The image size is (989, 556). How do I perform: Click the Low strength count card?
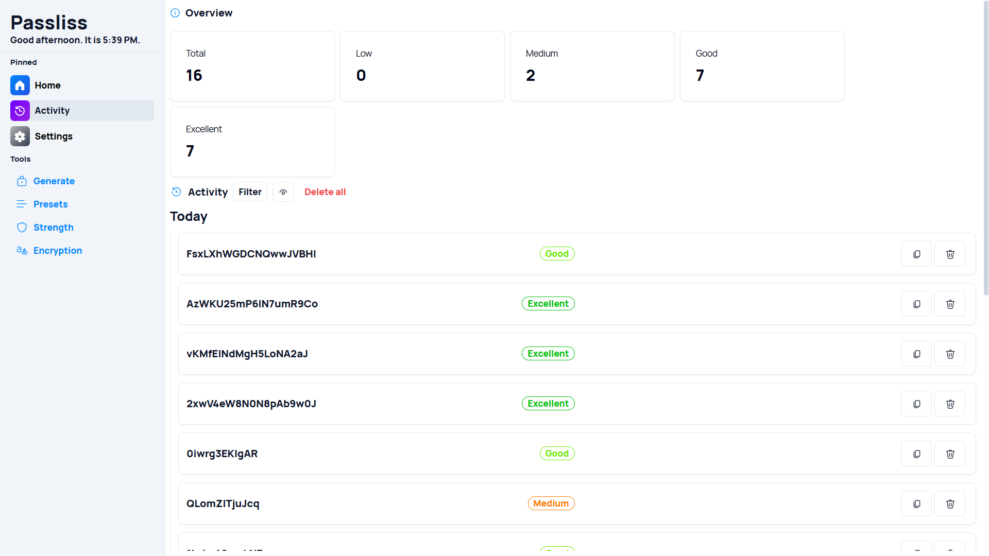click(422, 66)
